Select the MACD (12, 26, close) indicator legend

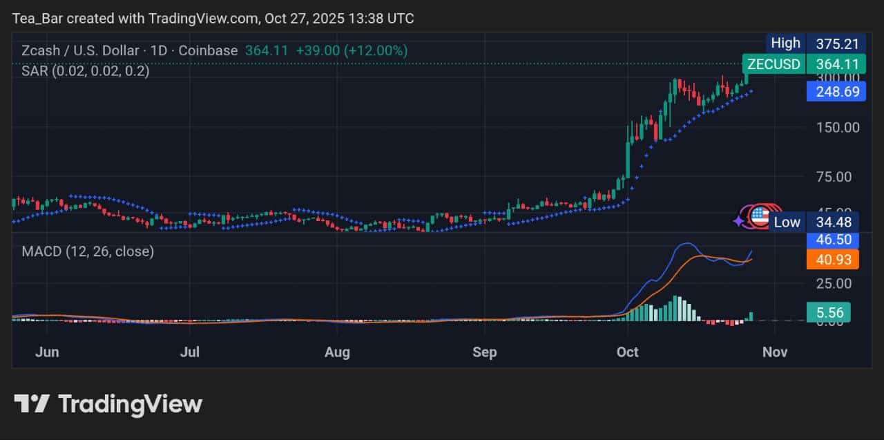88,251
